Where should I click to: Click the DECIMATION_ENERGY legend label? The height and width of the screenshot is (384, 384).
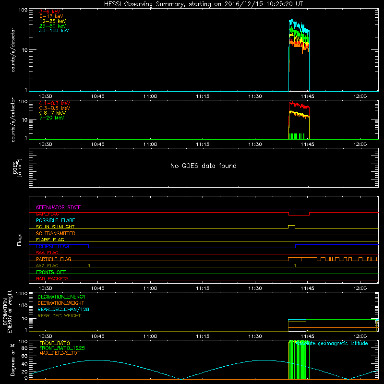tap(61, 297)
